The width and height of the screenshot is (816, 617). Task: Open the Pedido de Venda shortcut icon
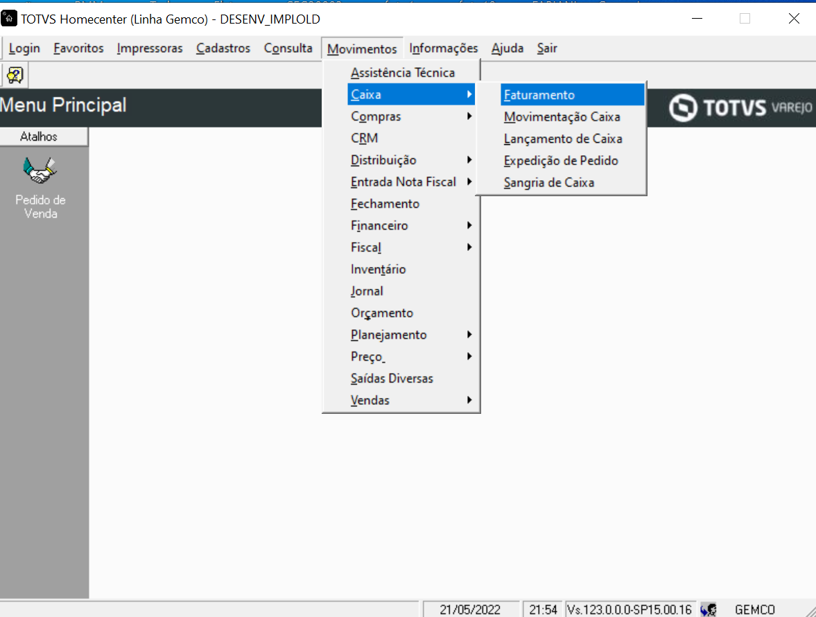point(40,171)
